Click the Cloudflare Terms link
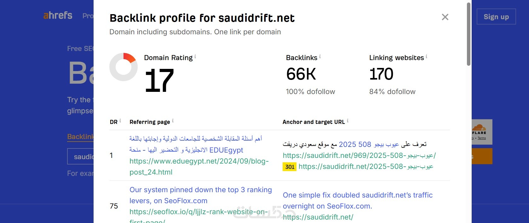529x223 pixels. pyautogui.click(x=481, y=138)
